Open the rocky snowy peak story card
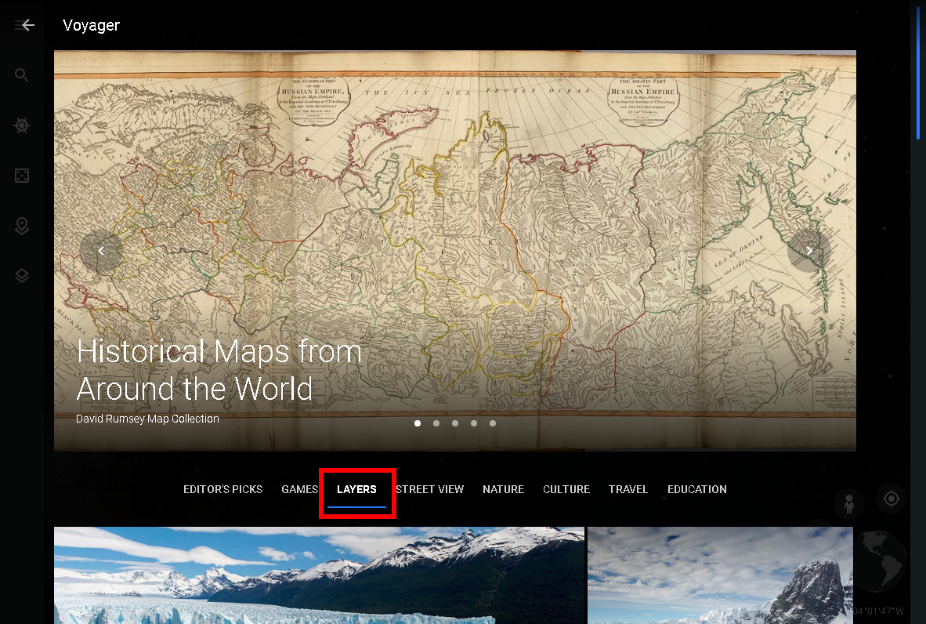This screenshot has height=624, width=926. [x=721, y=575]
